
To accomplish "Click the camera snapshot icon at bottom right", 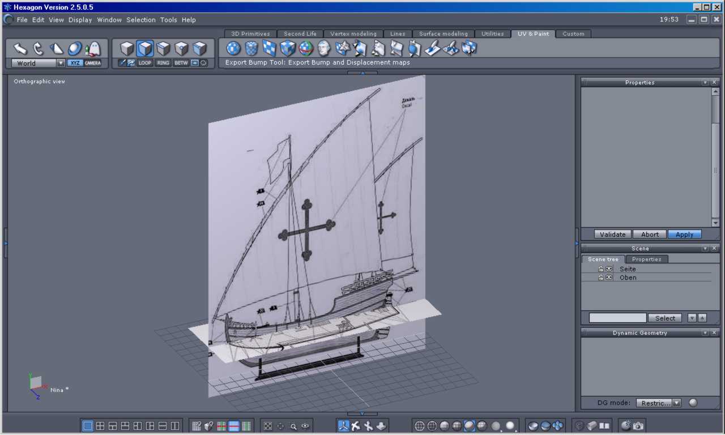I will (638, 426).
